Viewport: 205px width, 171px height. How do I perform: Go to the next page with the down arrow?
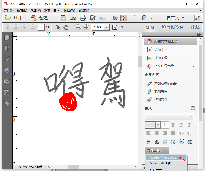(24, 27)
